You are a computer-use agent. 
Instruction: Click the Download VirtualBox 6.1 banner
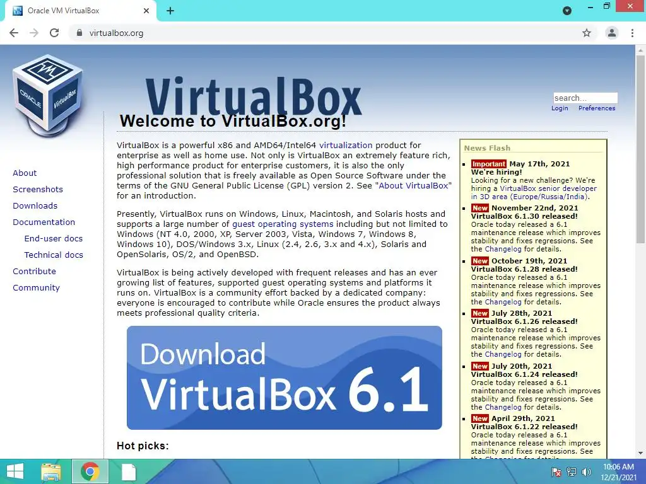[285, 378]
